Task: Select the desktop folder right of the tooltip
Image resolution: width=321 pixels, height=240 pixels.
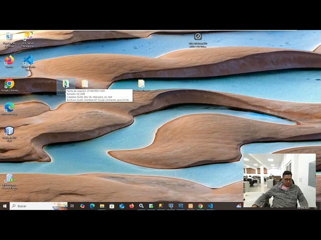Action: pos(141,85)
